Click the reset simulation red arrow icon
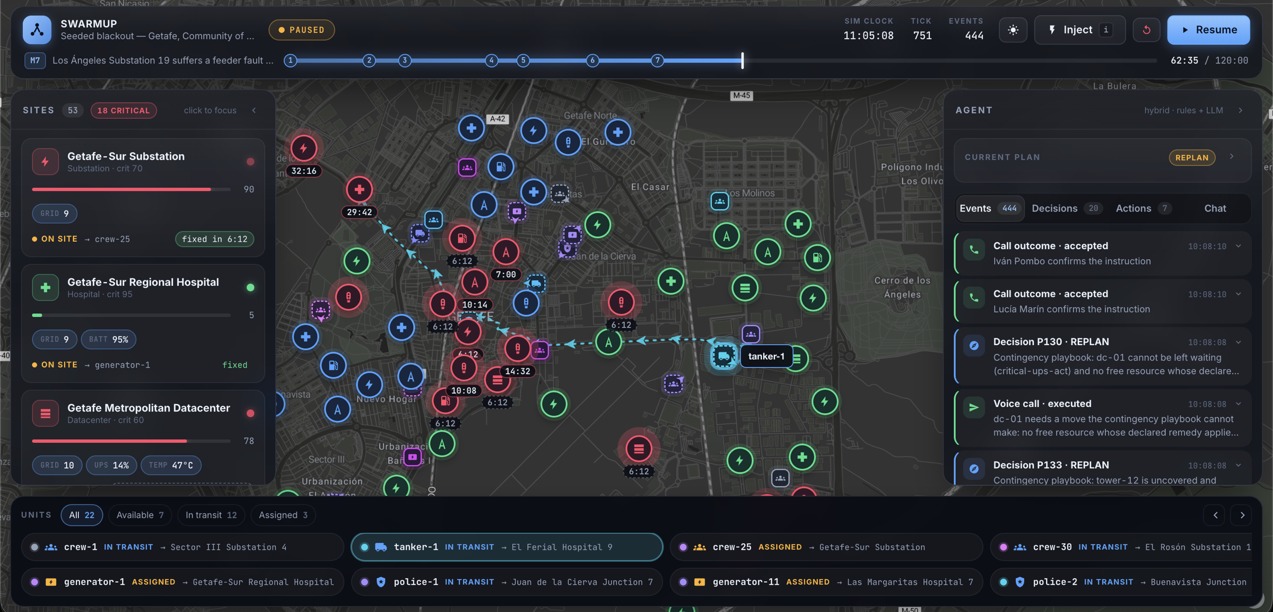This screenshot has height=612, width=1273. (x=1146, y=30)
